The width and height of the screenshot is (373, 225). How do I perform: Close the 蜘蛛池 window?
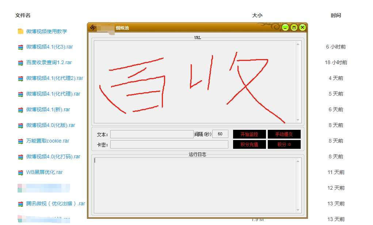[302, 27]
